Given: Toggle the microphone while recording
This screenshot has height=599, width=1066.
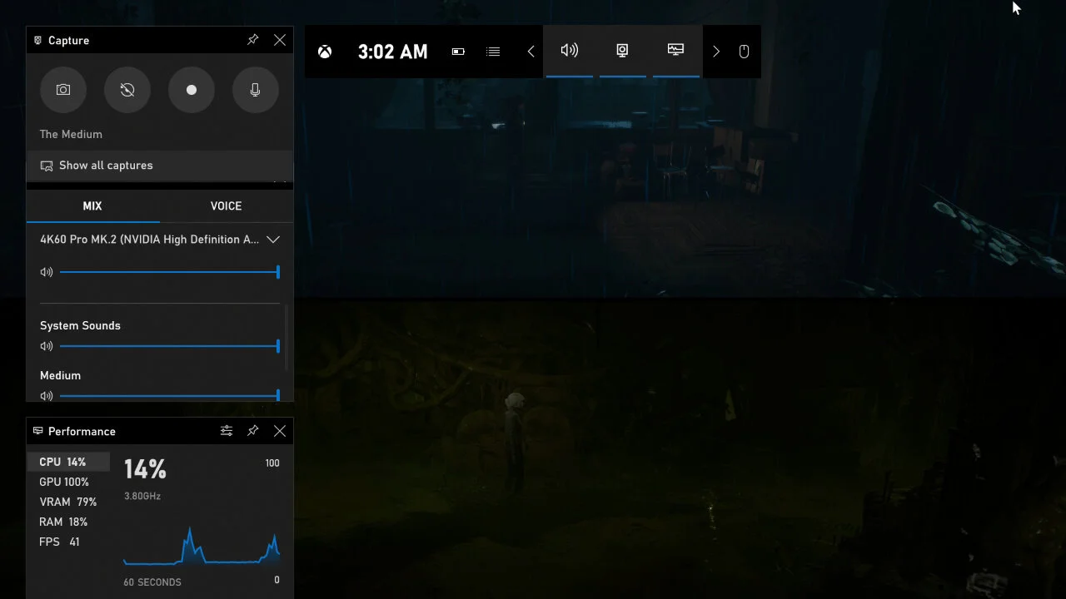Looking at the screenshot, I should 256,90.
